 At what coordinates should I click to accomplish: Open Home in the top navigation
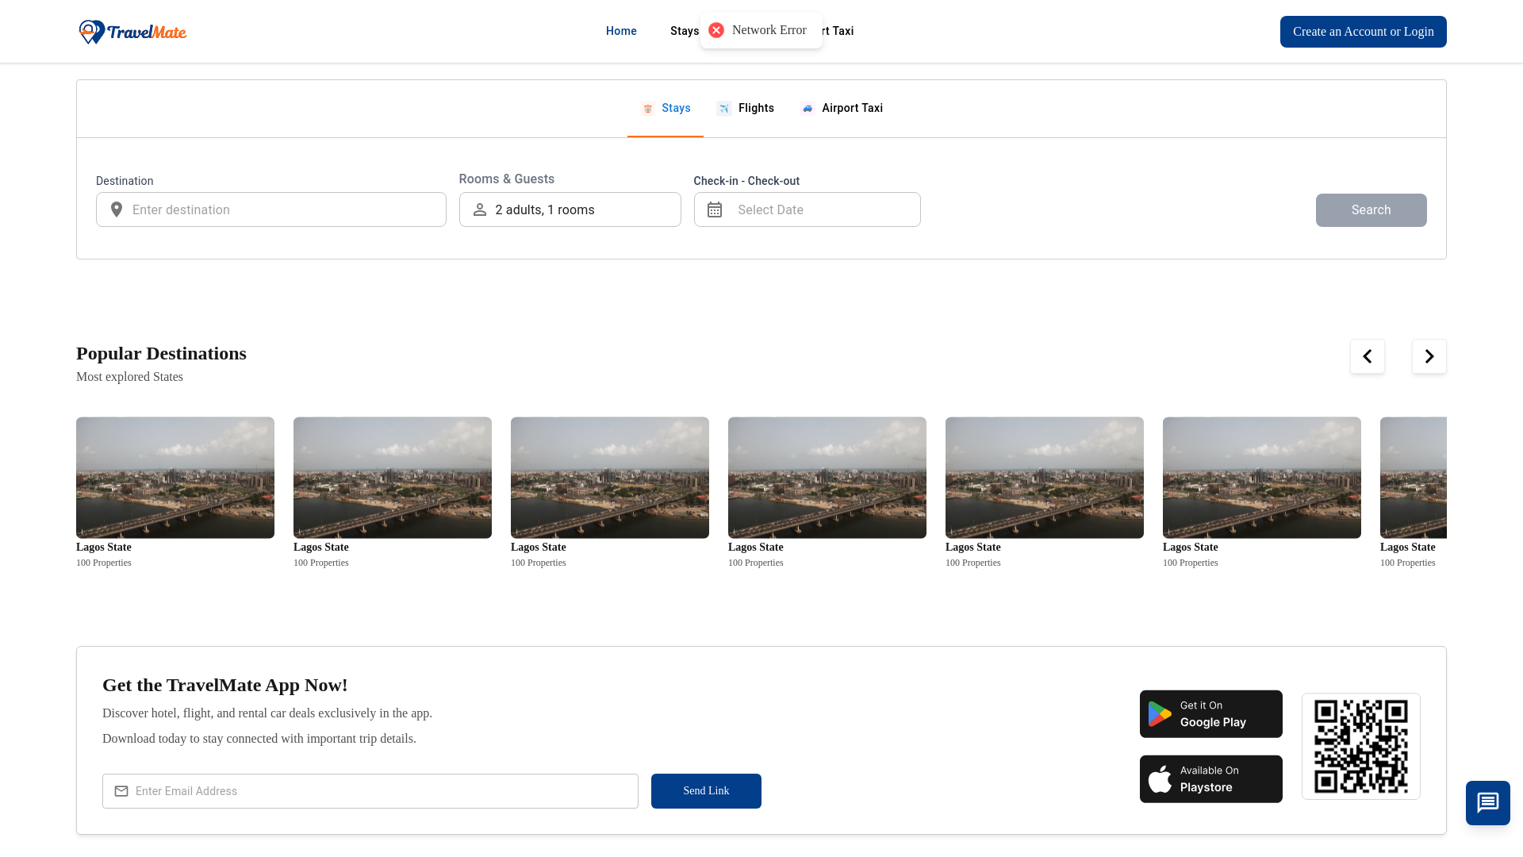[x=621, y=31]
